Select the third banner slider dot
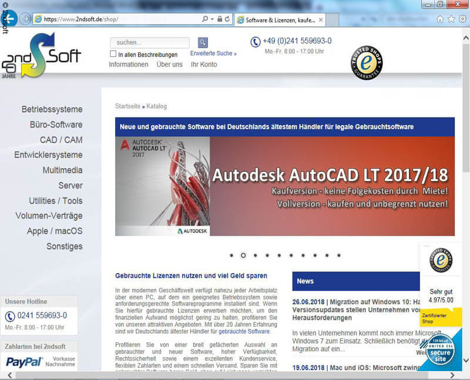This screenshot has height=380, width=470. (256, 255)
